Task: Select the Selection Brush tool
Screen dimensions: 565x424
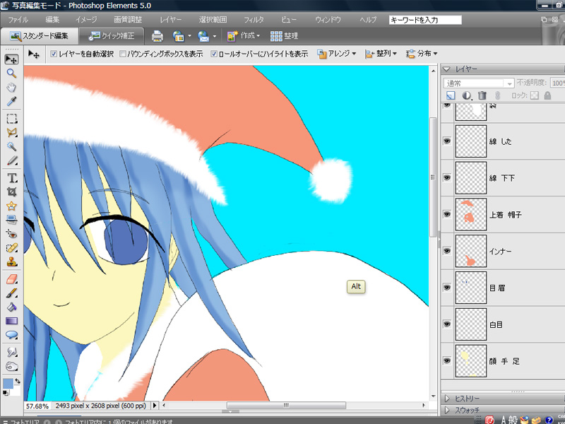Action: coord(11,161)
